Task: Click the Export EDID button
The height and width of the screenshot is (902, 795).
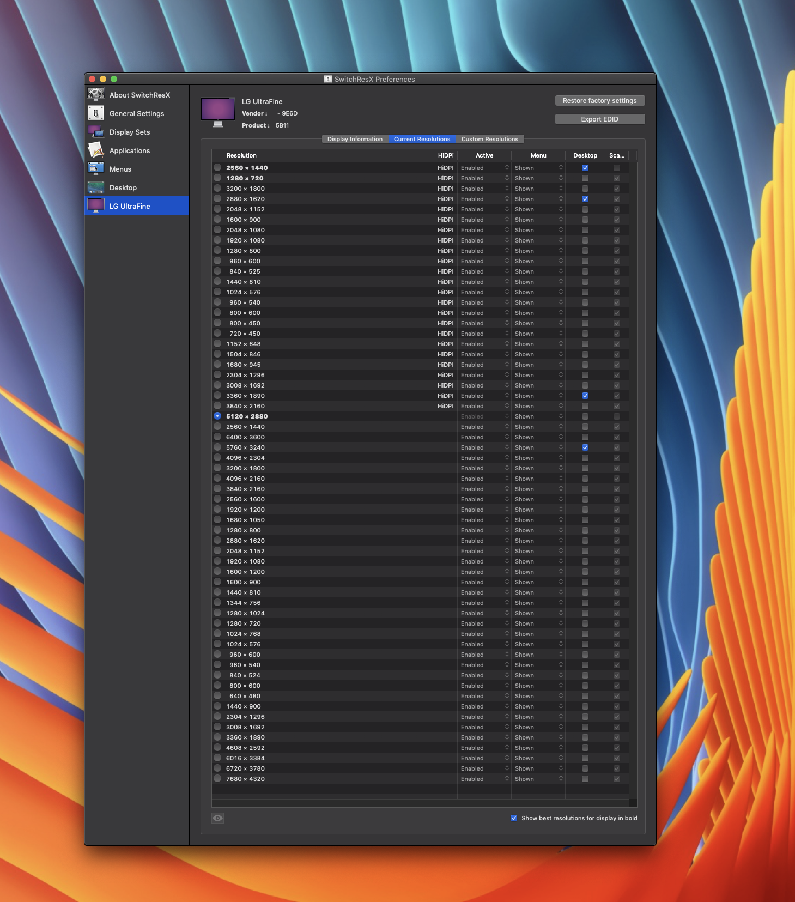Action: click(x=600, y=119)
